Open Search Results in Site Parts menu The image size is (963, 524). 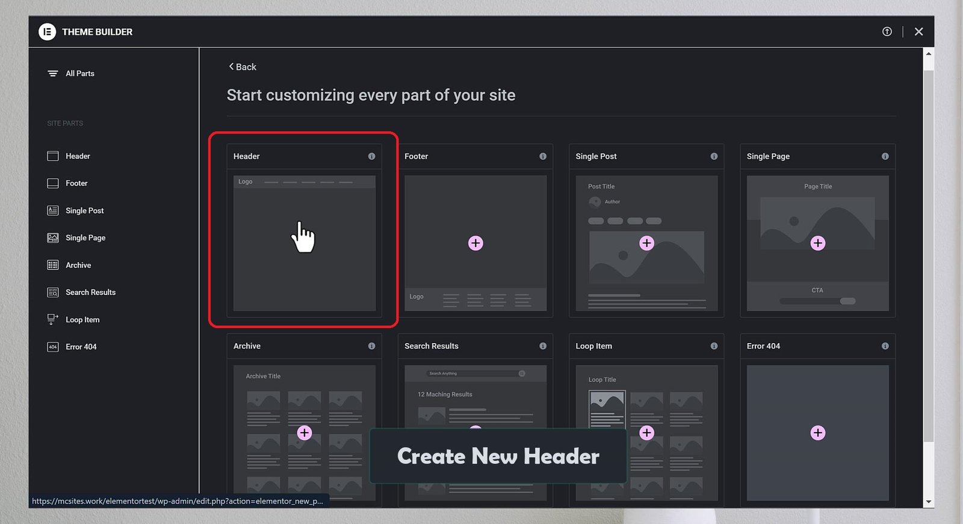[x=91, y=292]
